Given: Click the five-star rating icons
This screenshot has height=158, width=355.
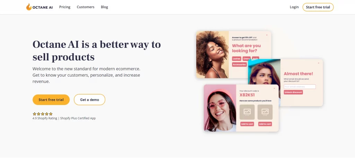Looking at the screenshot, I should [x=43, y=114].
